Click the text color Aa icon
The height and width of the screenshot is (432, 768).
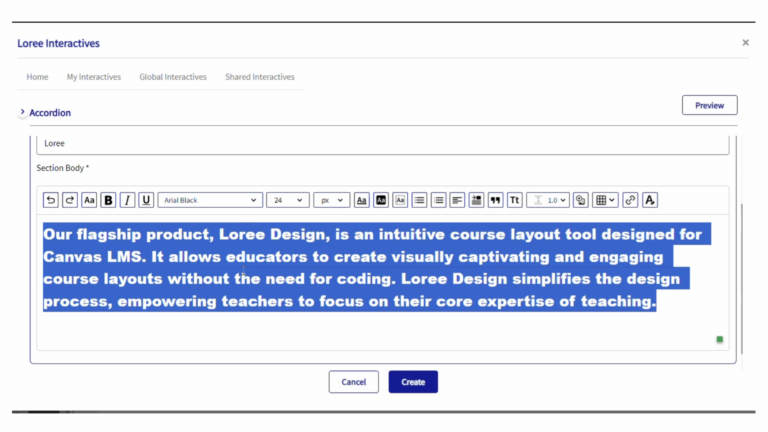tap(362, 200)
